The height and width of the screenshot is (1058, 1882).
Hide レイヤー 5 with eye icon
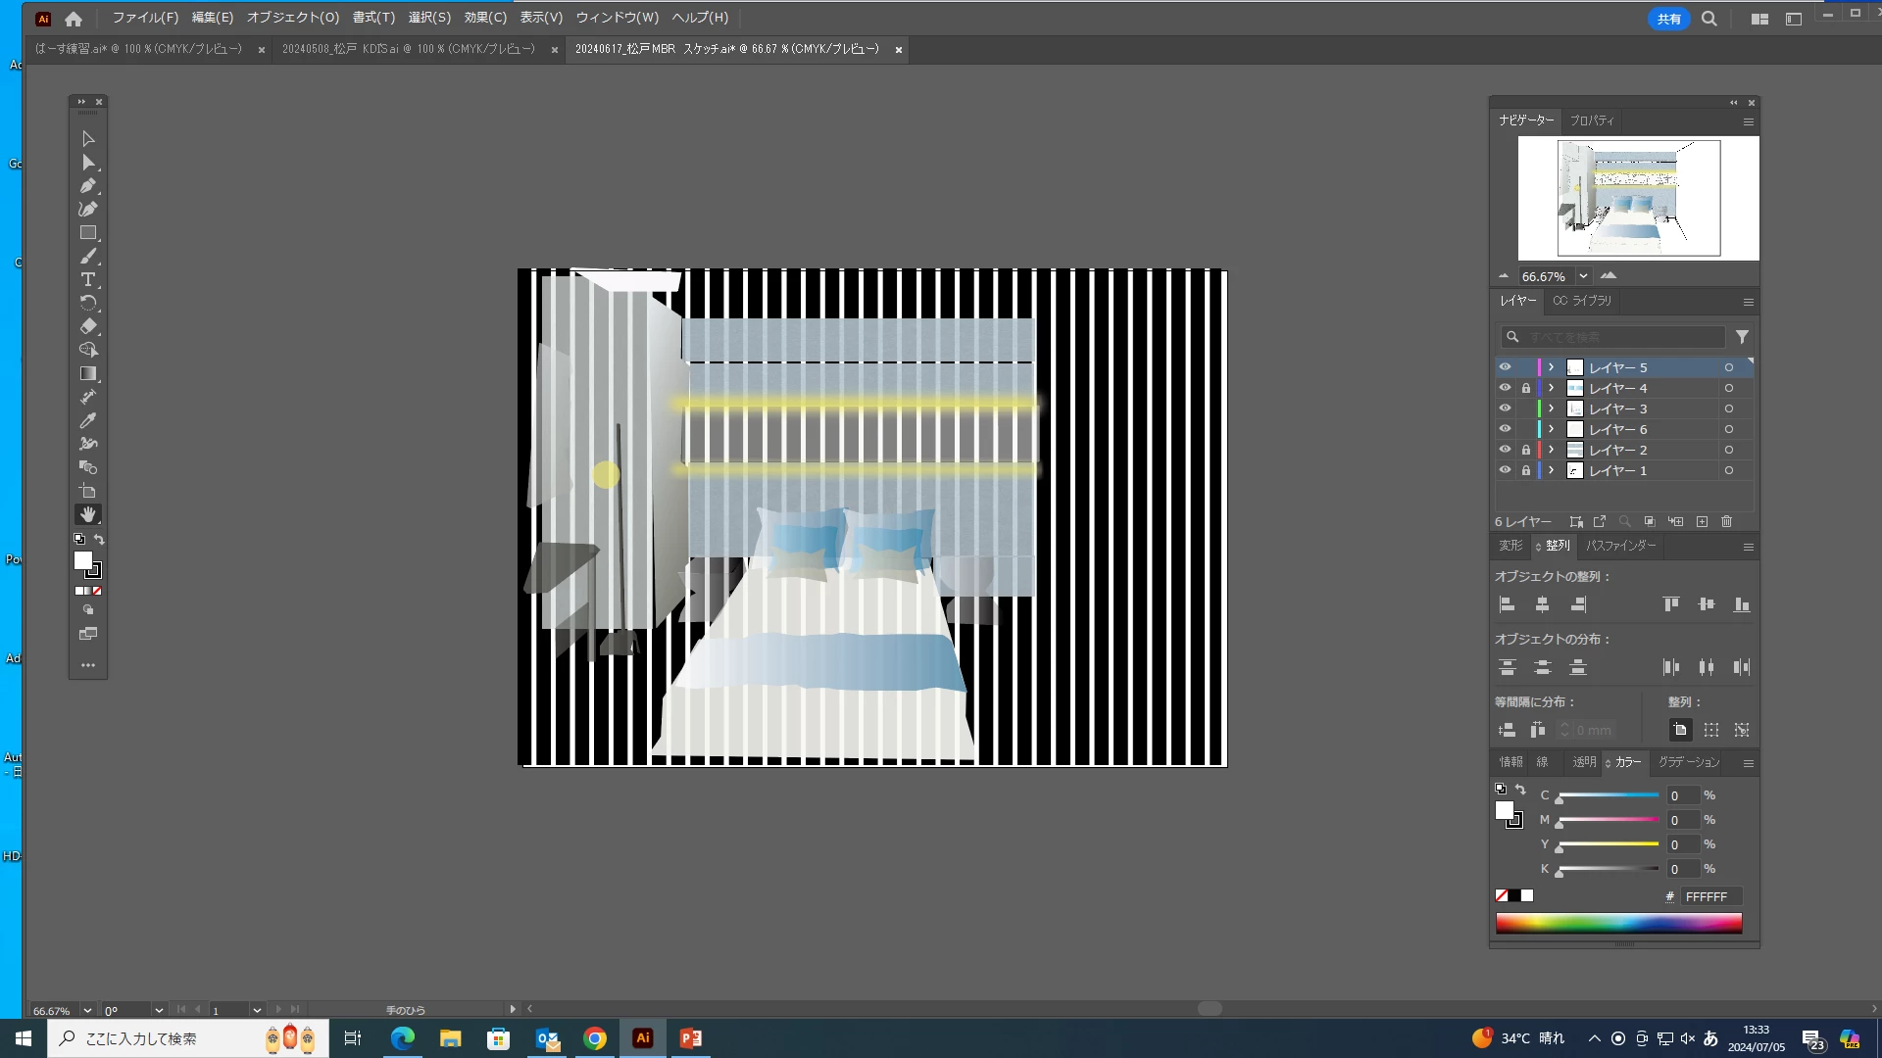coord(1505,367)
